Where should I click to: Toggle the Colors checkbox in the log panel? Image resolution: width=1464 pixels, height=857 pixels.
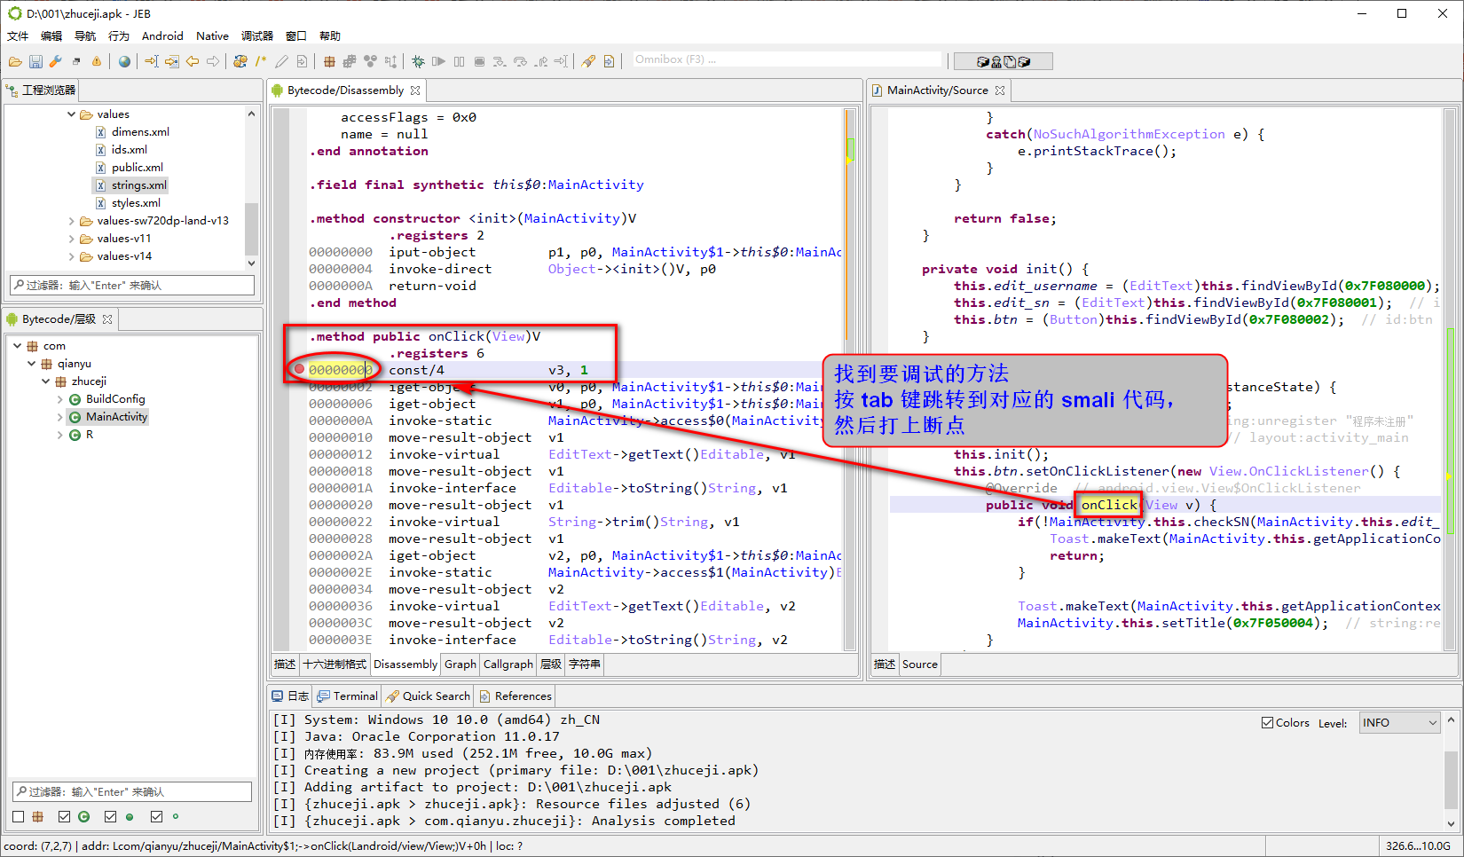(1268, 722)
